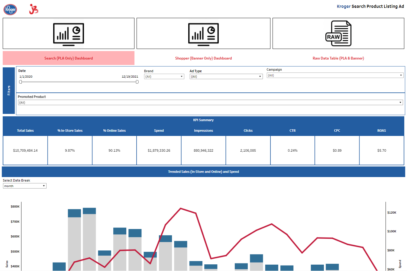Click the vertical Filters tab
The width and height of the screenshot is (407, 271).
pos(8,90)
